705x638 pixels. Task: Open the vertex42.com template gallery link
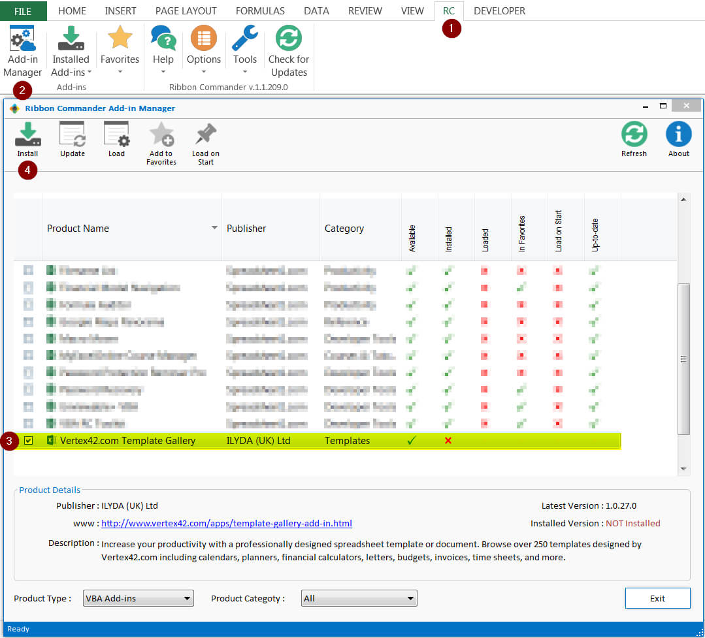point(227,524)
